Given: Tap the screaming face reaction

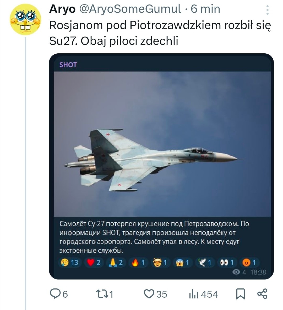Looking at the screenshot, I should [x=183, y=262].
